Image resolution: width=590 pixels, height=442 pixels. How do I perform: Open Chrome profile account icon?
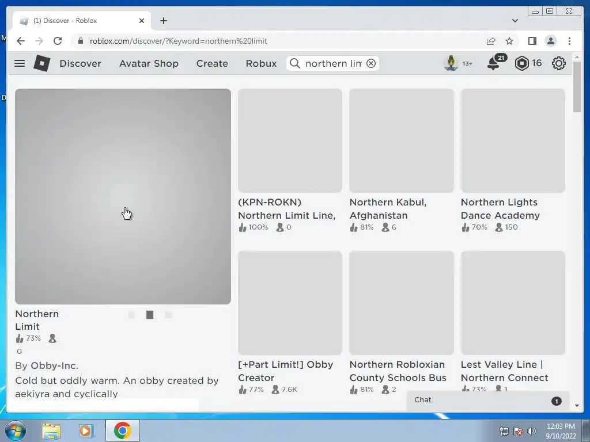coord(550,41)
